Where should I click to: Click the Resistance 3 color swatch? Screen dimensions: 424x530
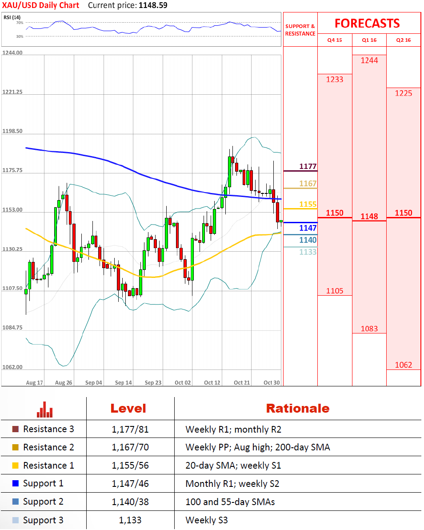pos(15,429)
